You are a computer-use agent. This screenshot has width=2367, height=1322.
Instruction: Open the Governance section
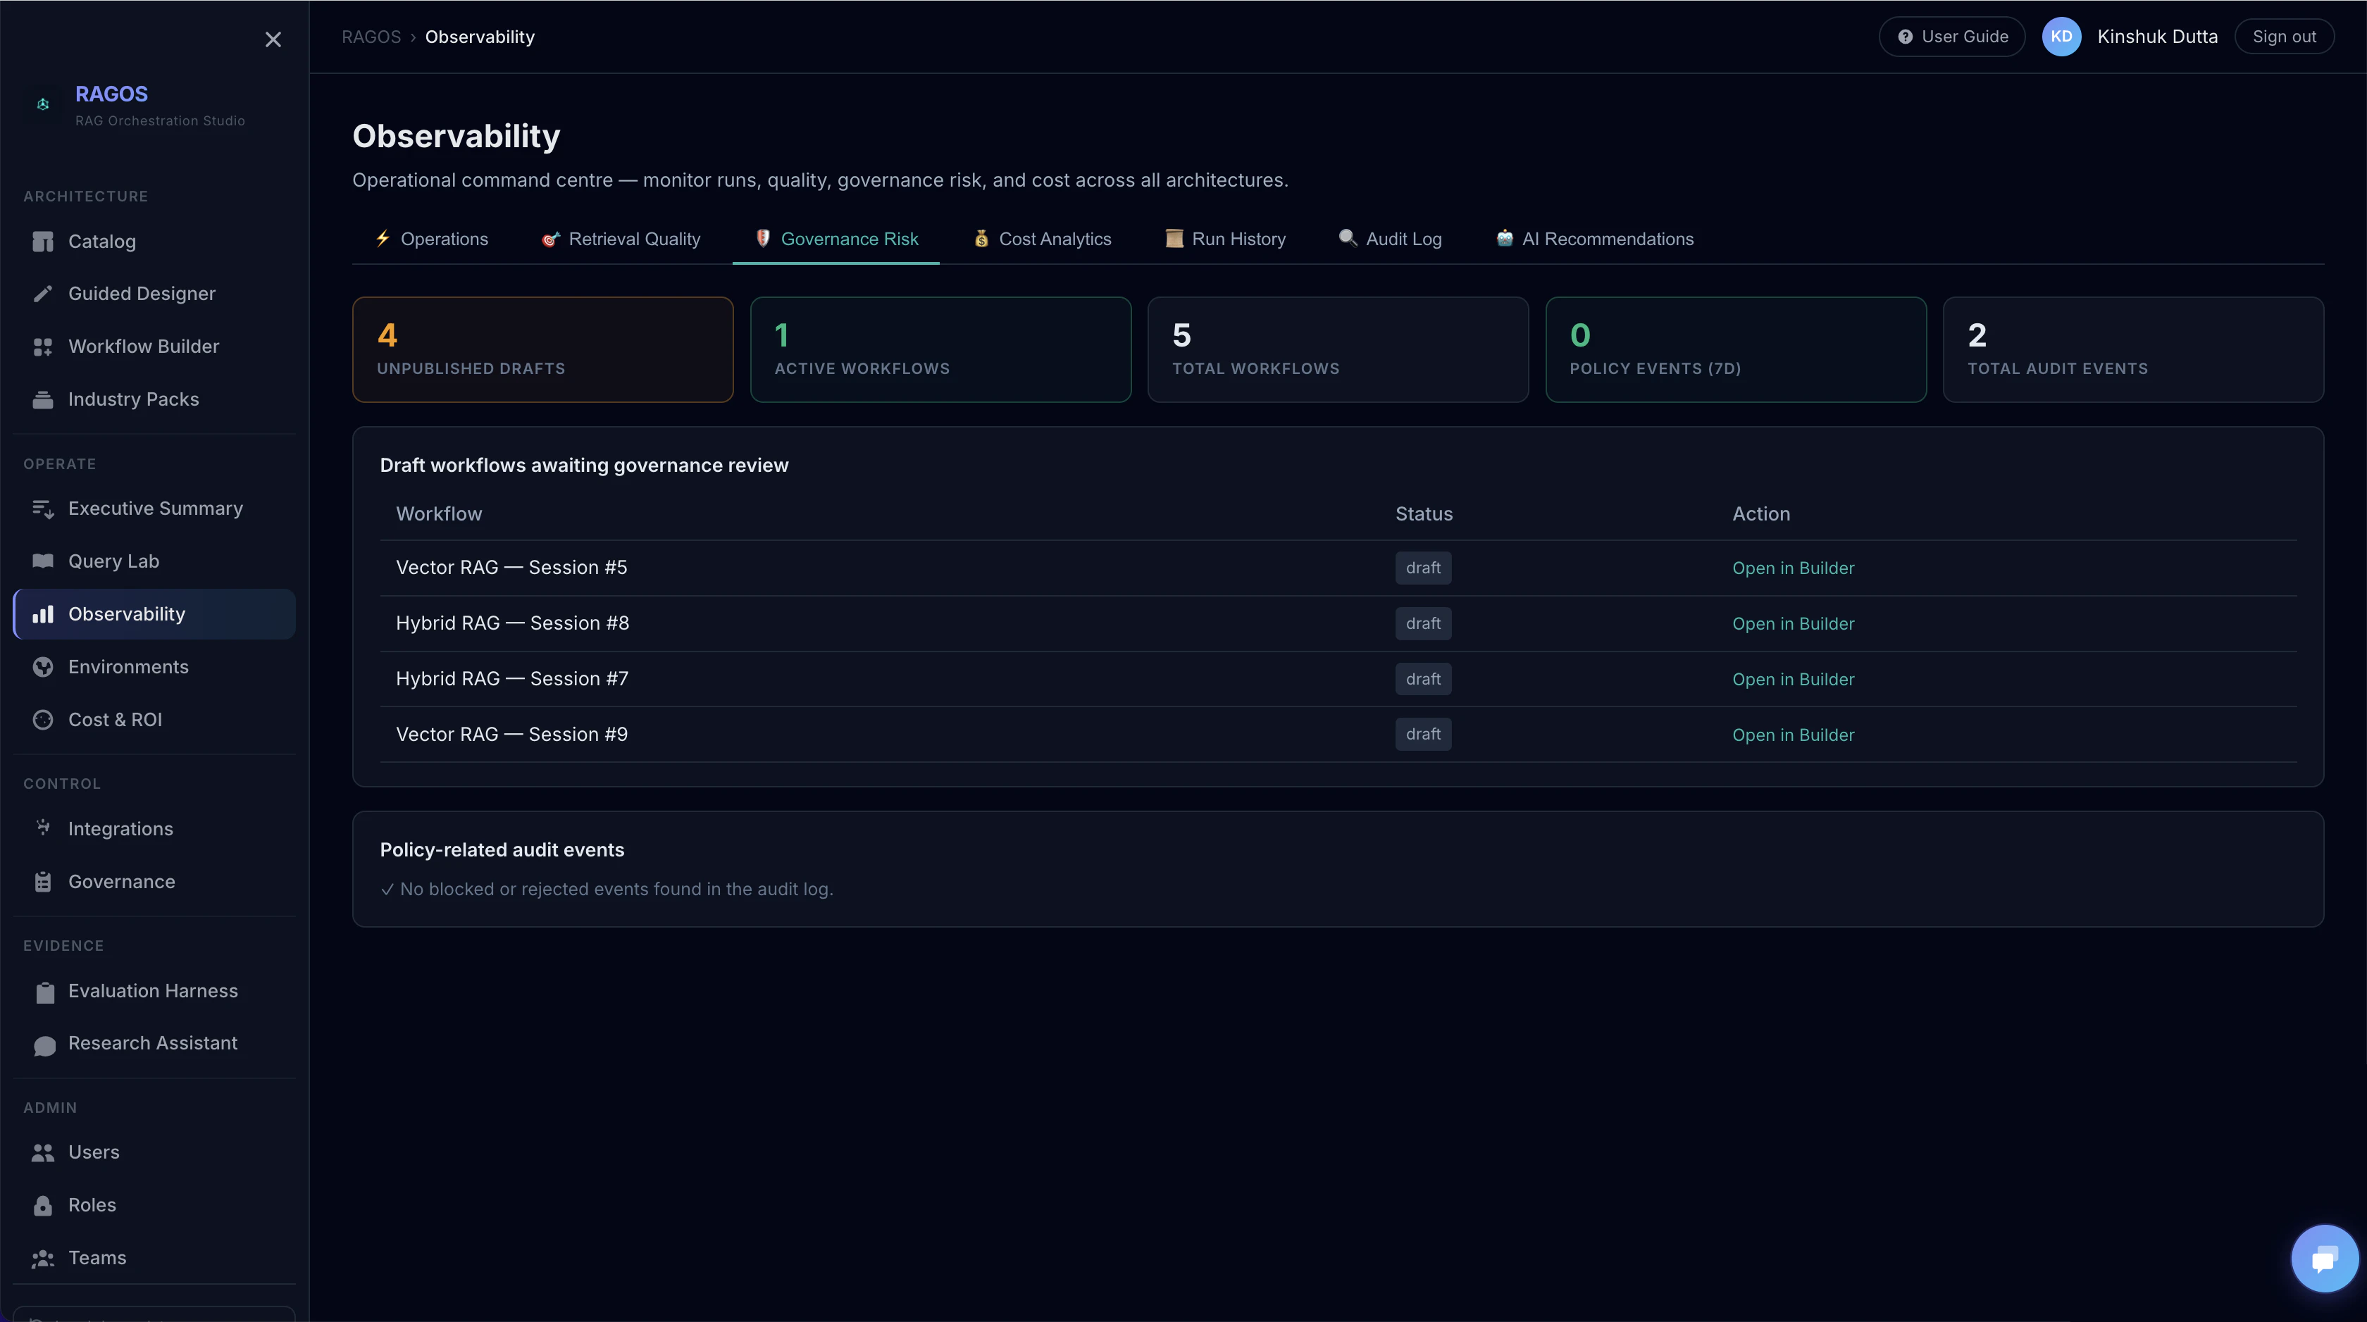click(121, 881)
